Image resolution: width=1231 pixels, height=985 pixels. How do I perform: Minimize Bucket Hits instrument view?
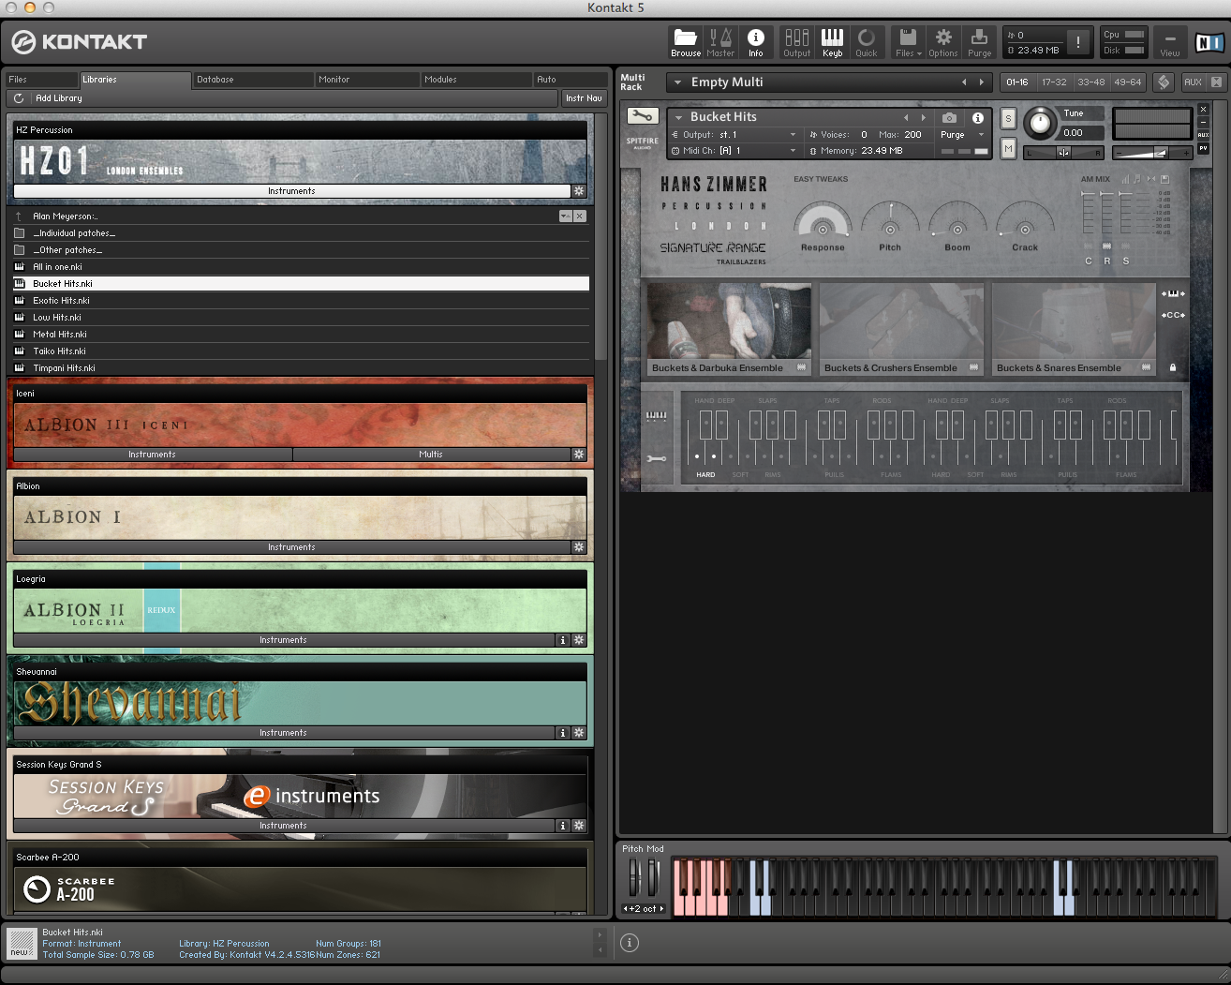[x=1203, y=122]
